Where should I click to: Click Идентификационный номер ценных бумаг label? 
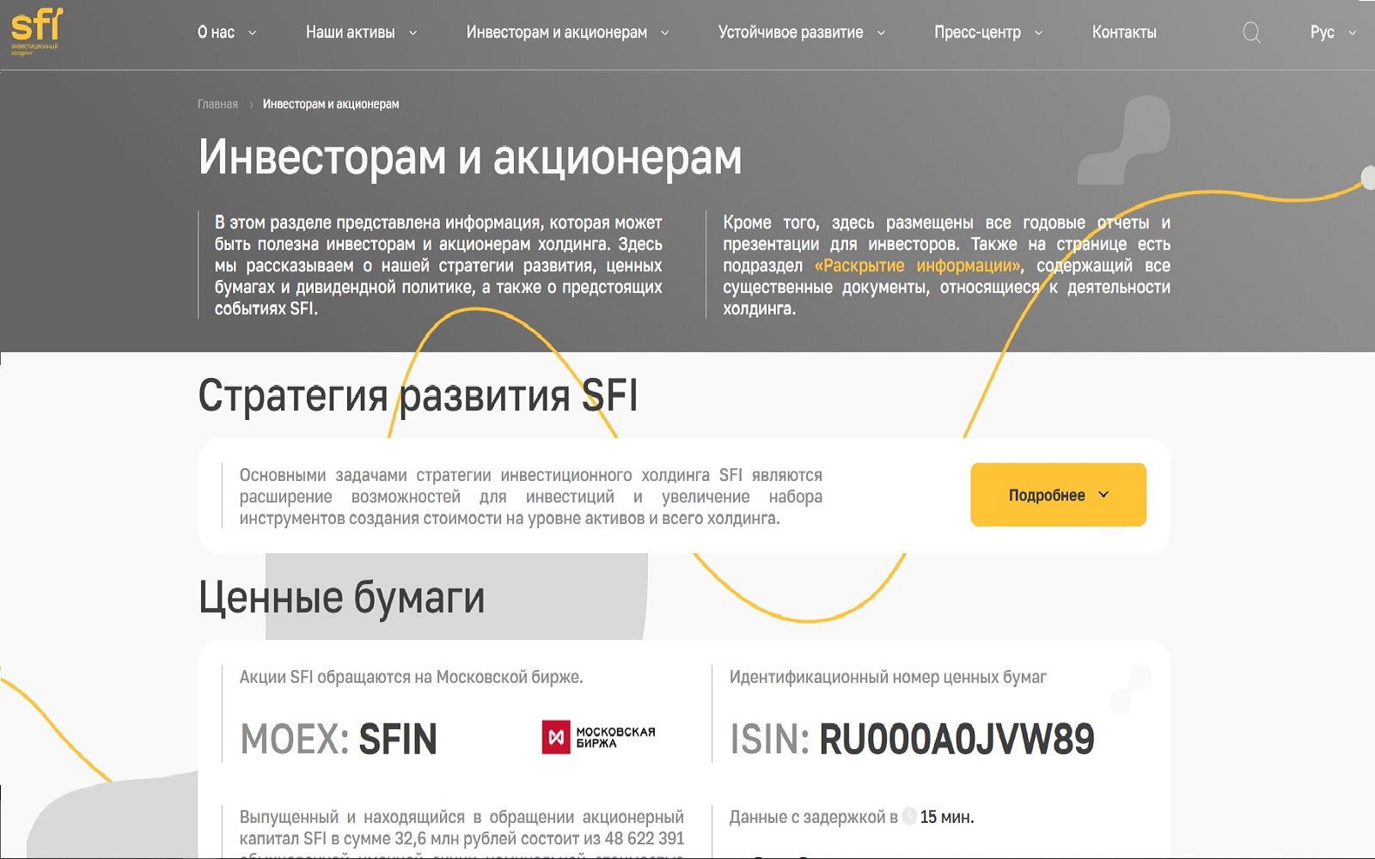(x=888, y=677)
